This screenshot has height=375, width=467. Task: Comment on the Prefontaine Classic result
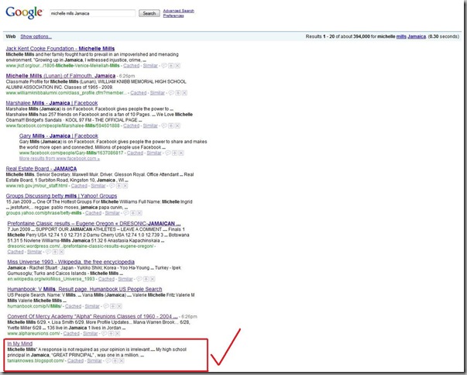point(48,252)
